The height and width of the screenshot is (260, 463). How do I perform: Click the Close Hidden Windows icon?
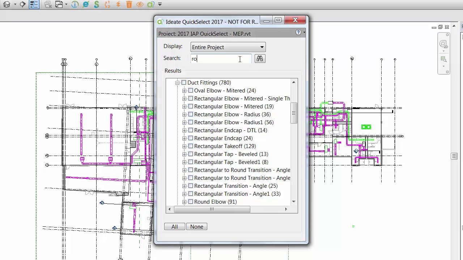point(47,5)
